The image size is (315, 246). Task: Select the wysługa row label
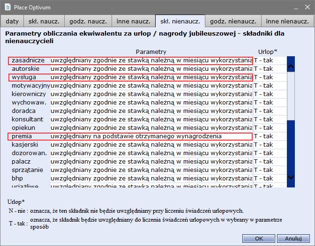point(24,77)
